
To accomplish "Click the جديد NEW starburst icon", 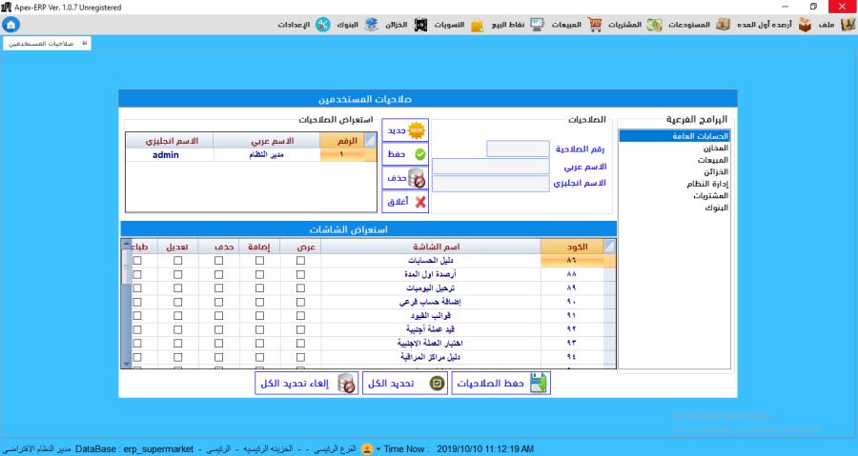I will click(417, 130).
